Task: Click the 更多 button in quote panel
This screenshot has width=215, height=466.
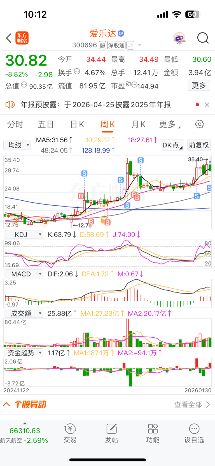Action: (x=199, y=85)
